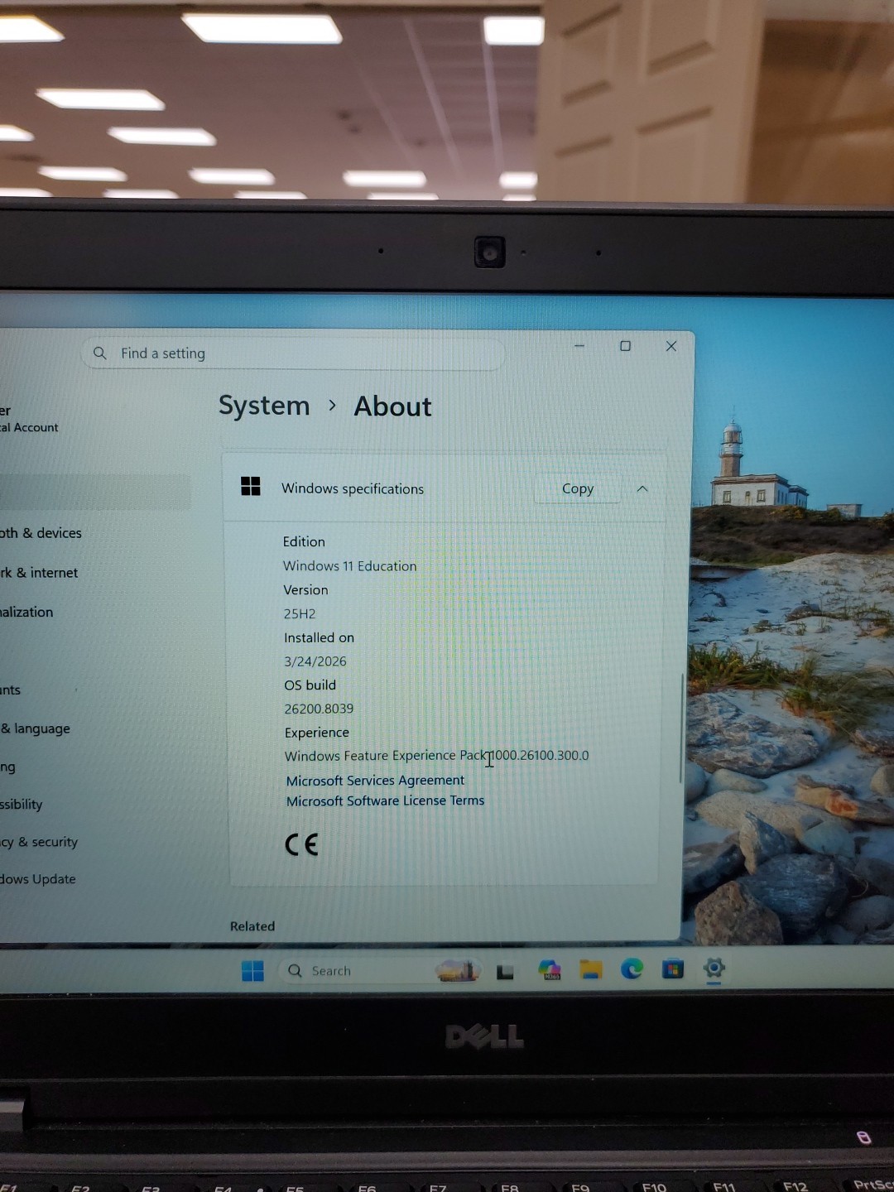This screenshot has width=894, height=1192.
Task: Click the 3/24/2026 installed date
Action: (315, 661)
